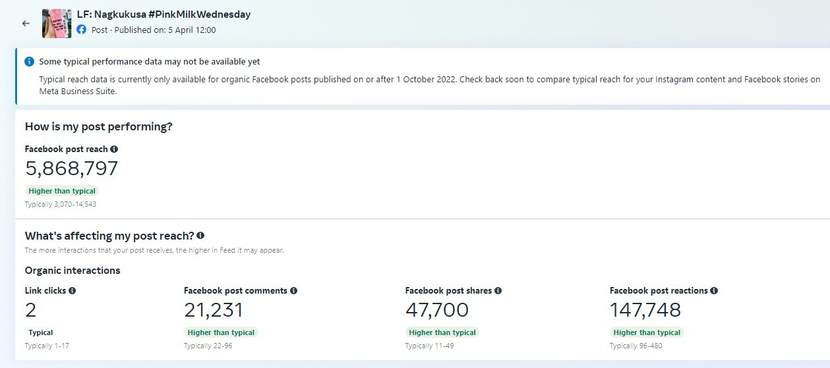830x368 pixels.
Task: Click info icon next to Facebook post reactions
Action: [715, 290]
